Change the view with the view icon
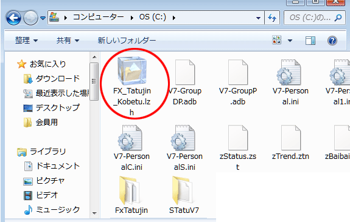 pos(277,40)
